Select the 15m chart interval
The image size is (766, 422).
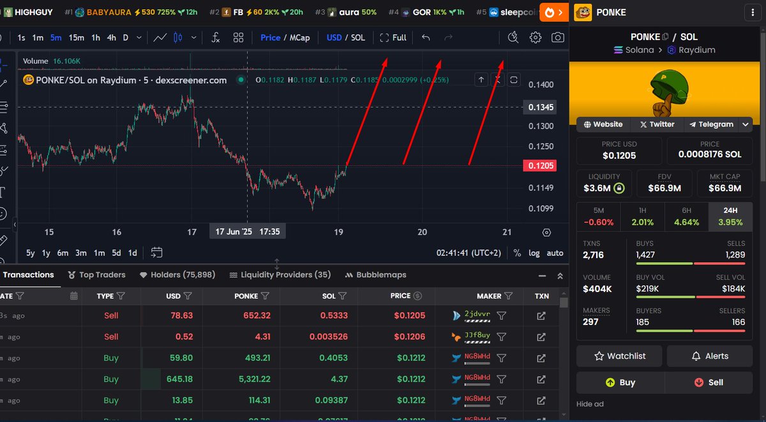pos(77,38)
